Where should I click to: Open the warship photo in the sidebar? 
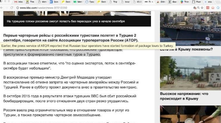[x=190, y=29]
